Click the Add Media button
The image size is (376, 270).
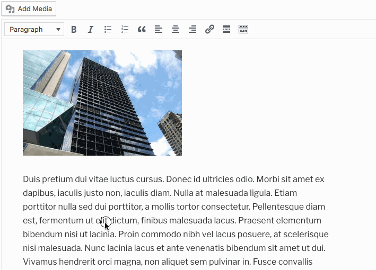click(x=29, y=9)
